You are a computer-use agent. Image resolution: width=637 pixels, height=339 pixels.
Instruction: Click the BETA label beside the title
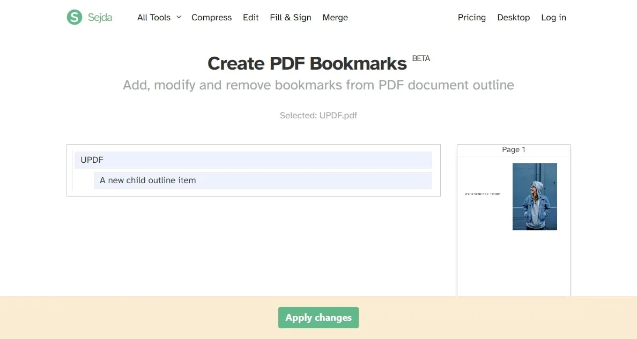click(x=421, y=58)
